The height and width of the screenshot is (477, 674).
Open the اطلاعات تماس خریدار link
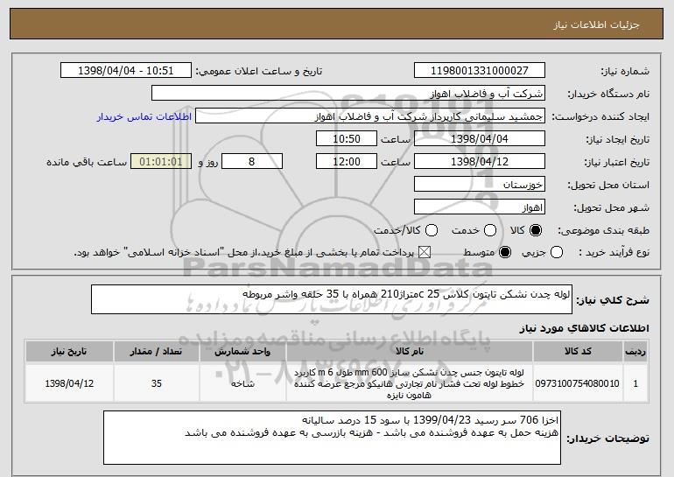144,116
